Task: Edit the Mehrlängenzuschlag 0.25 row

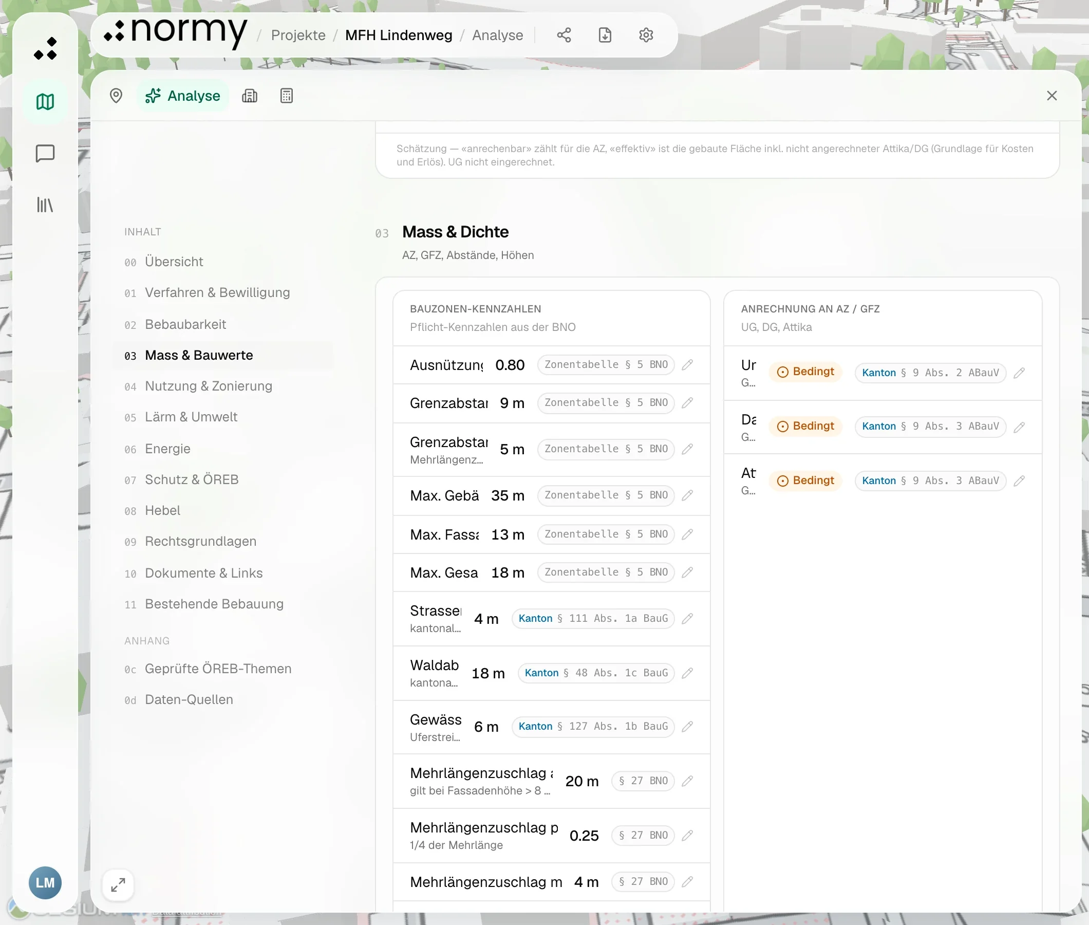Action: tap(688, 835)
